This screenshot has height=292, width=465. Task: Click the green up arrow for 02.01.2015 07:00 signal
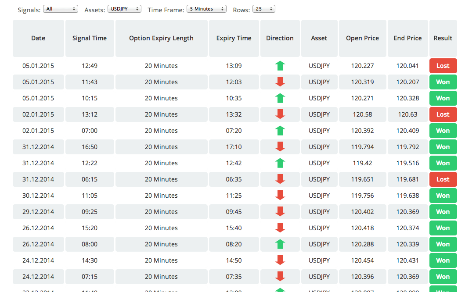pos(280,131)
